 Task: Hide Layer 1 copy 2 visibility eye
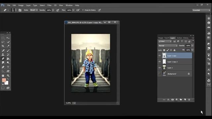point(160,62)
